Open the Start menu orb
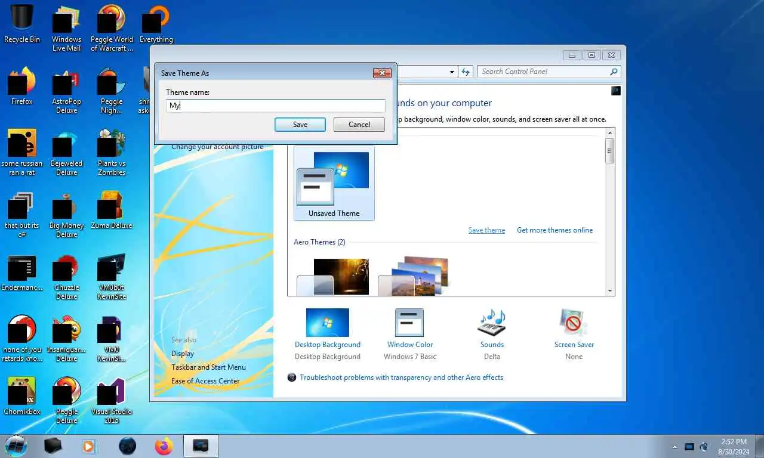The image size is (764, 458). tap(16, 445)
